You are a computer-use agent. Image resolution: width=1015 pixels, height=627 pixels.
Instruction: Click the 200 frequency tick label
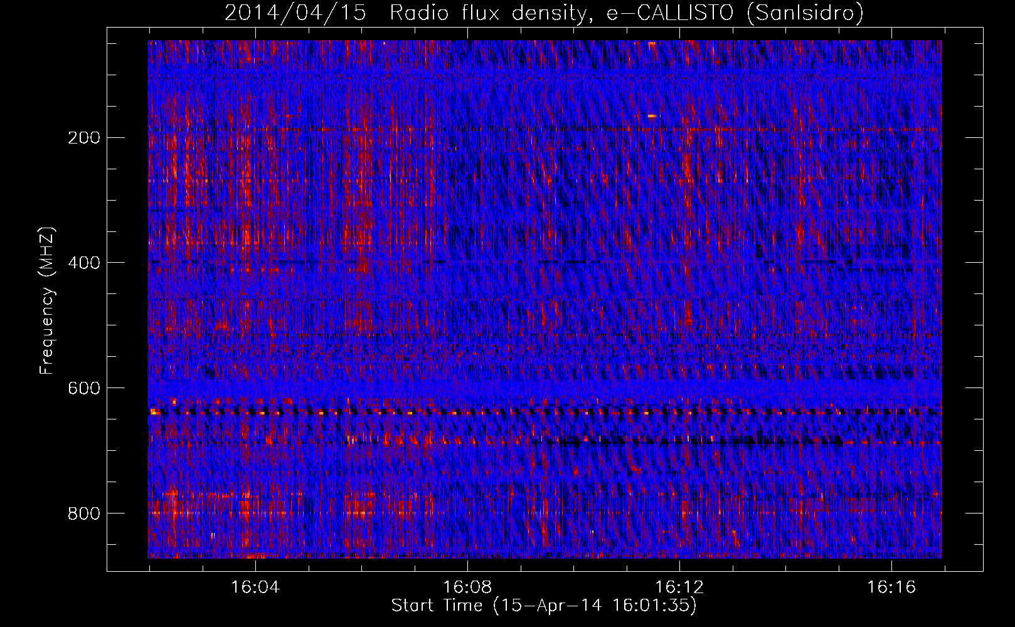pyautogui.click(x=83, y=138)
